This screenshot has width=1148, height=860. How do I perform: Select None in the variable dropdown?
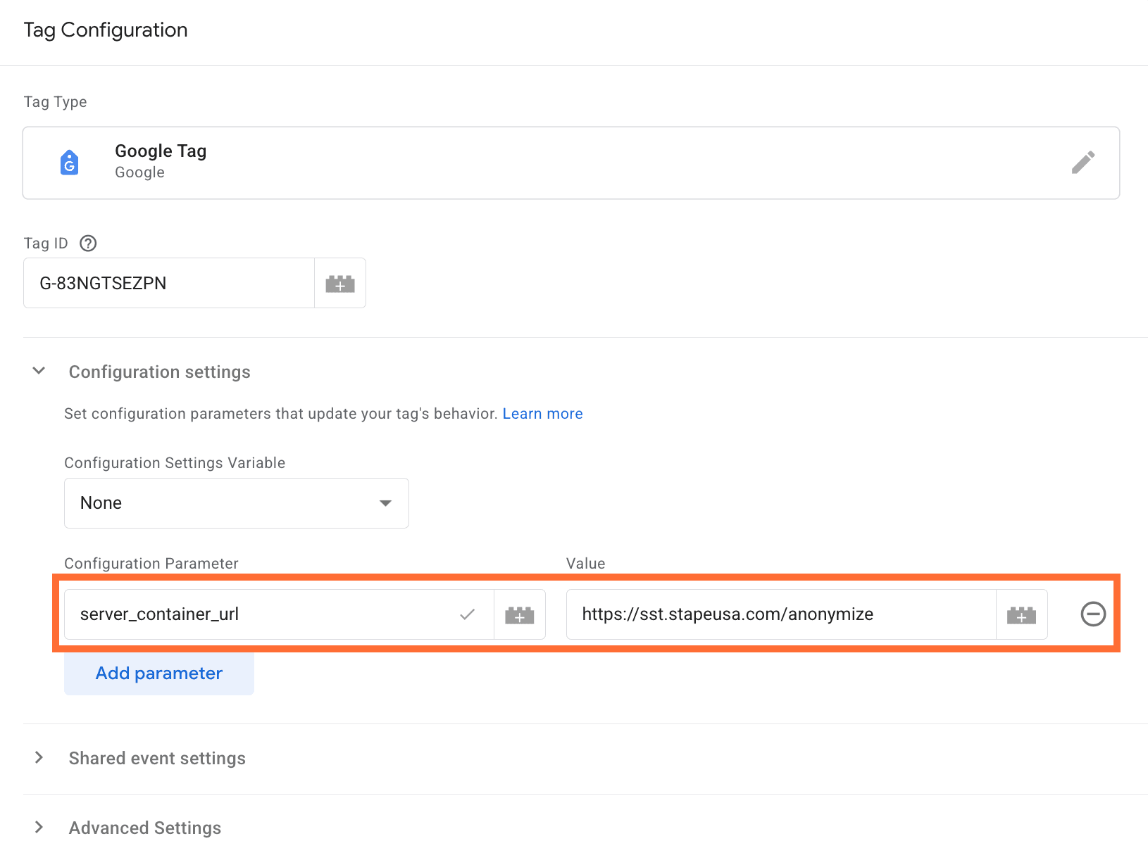pyautogui.click(x=101, y=502)
